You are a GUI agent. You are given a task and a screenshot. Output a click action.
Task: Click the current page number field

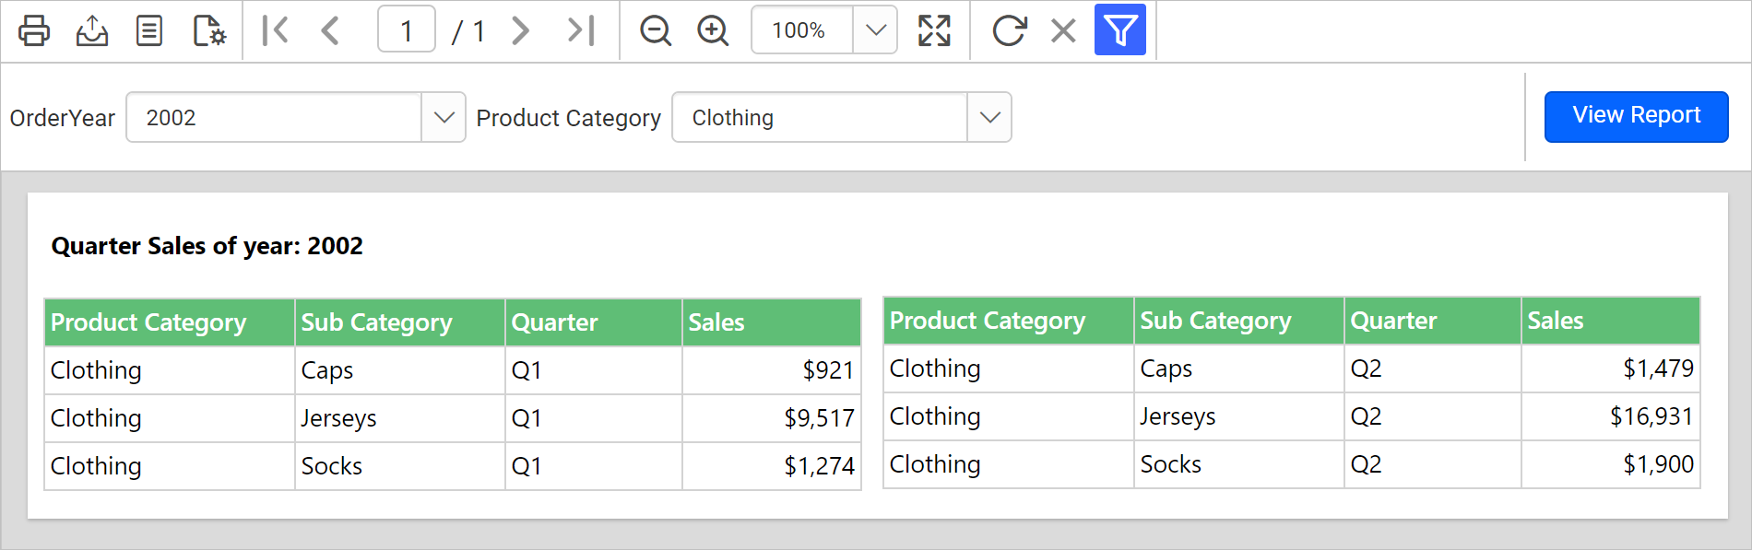tap(406, 30)
